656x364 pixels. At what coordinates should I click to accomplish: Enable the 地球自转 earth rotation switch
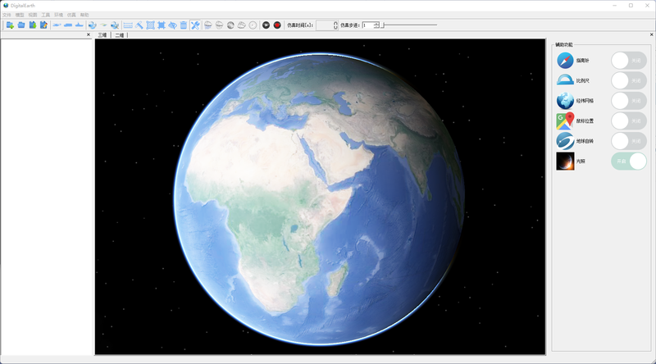(x=629, y=141)
